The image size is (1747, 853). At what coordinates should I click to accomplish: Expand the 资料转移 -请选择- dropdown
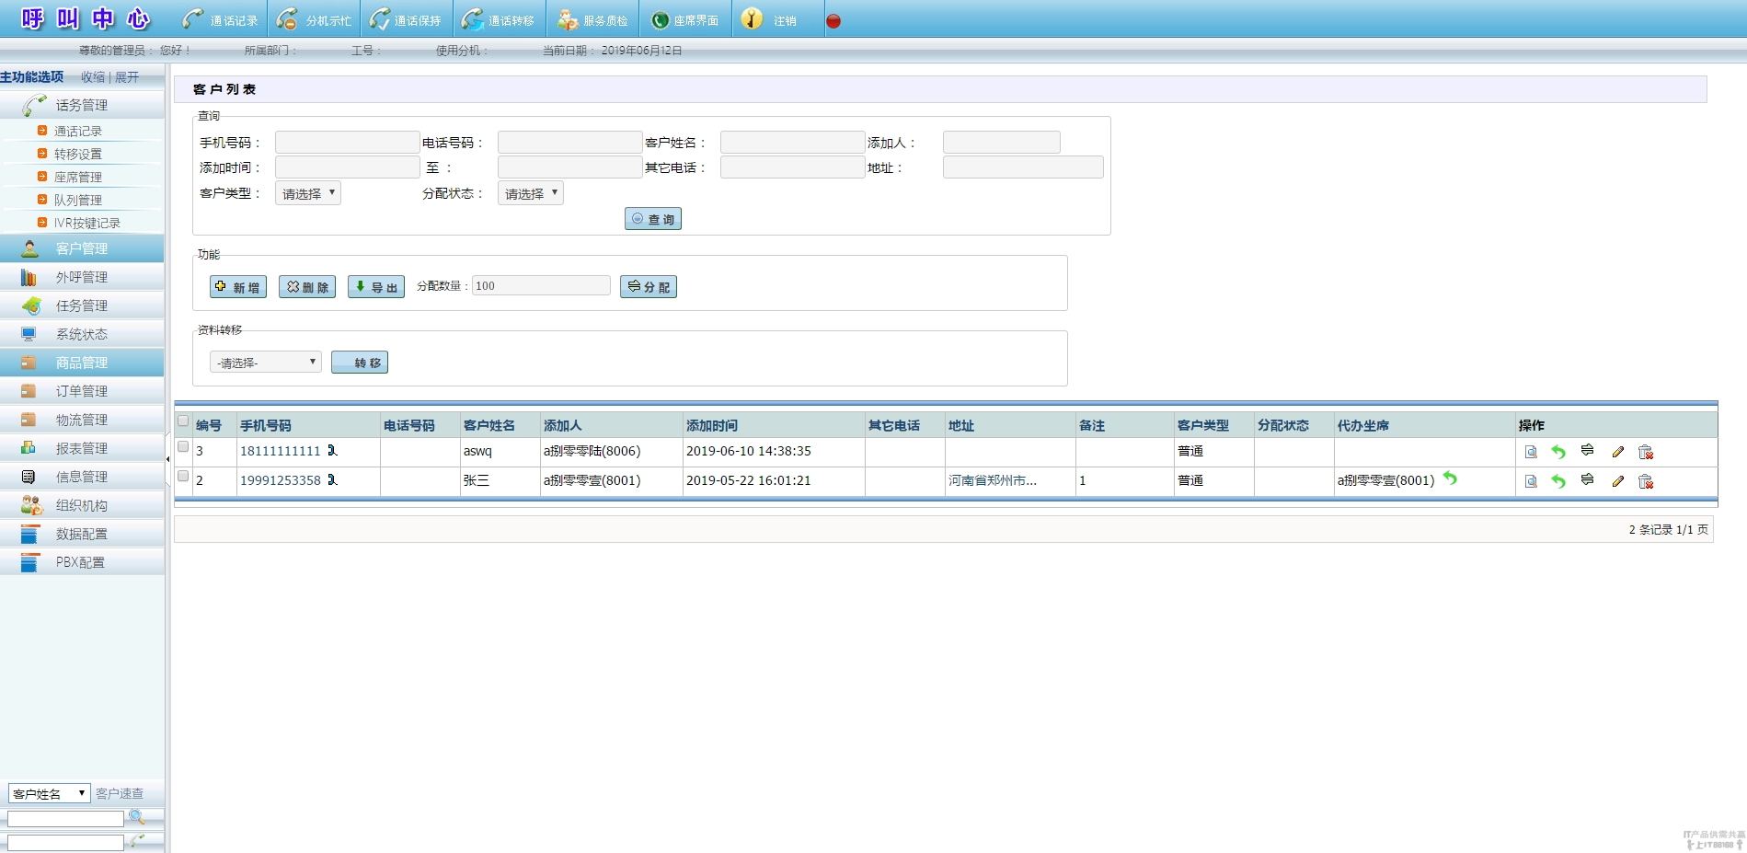point(266,363)
